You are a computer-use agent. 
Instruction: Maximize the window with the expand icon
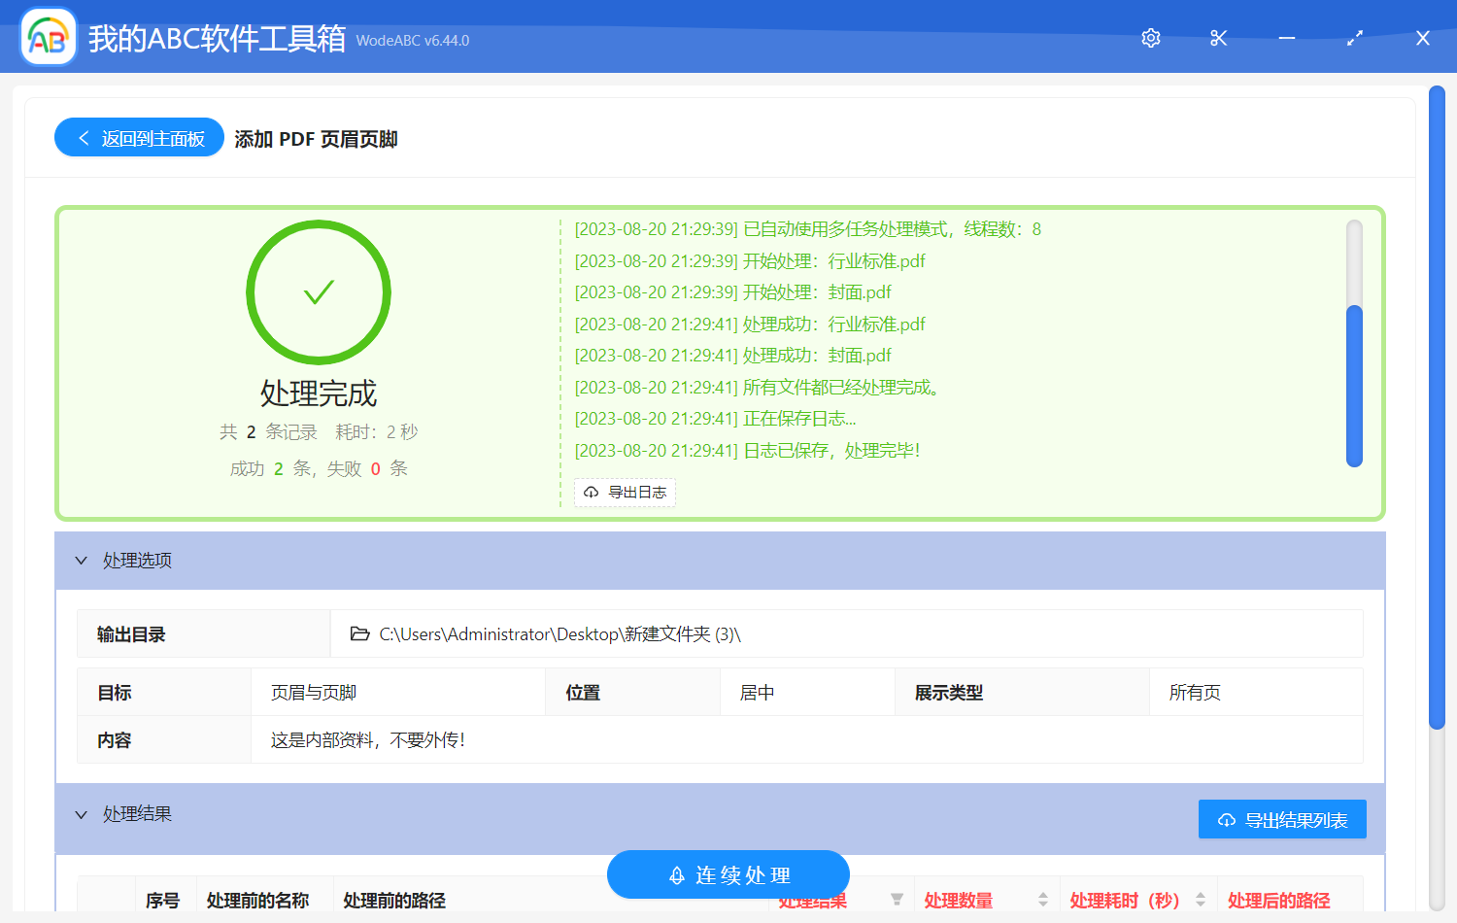[1355, 38]
